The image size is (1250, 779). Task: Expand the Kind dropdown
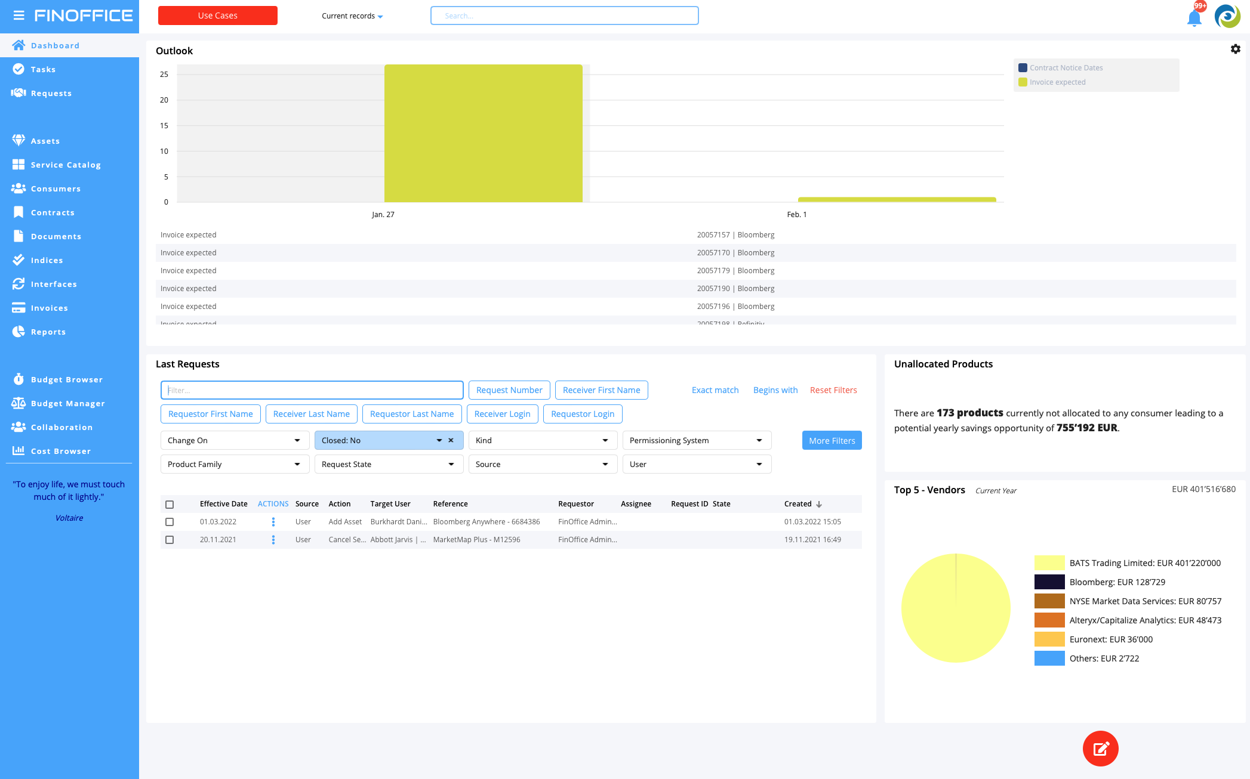pyautogui.click(x=543, y=440)
